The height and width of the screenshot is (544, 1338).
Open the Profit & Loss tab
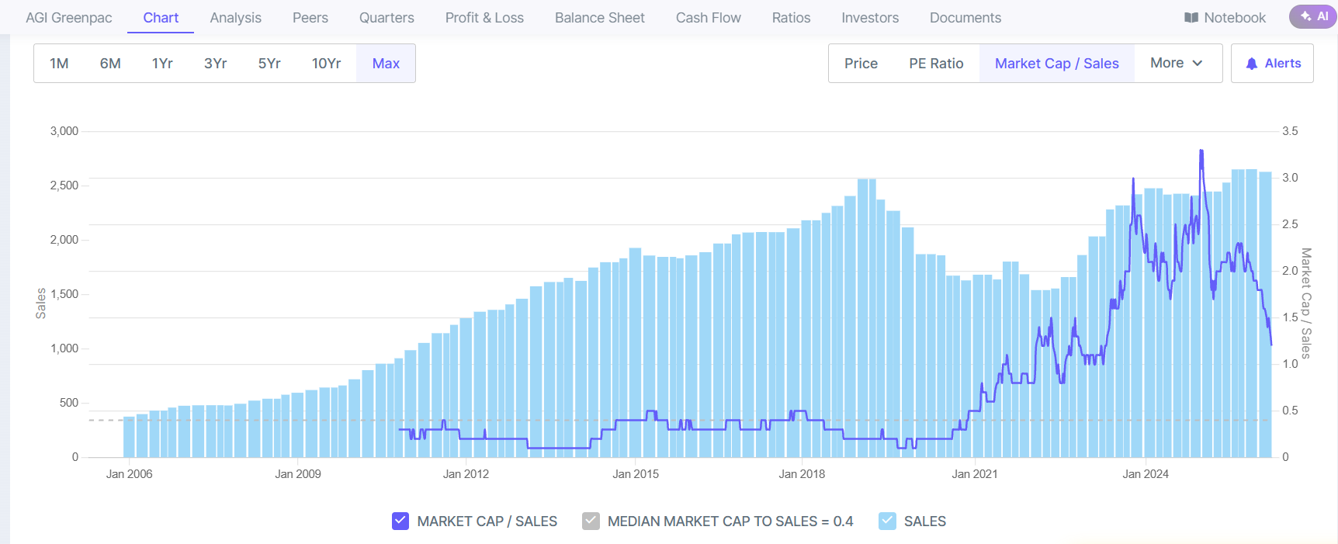click(x=484, y=18)
